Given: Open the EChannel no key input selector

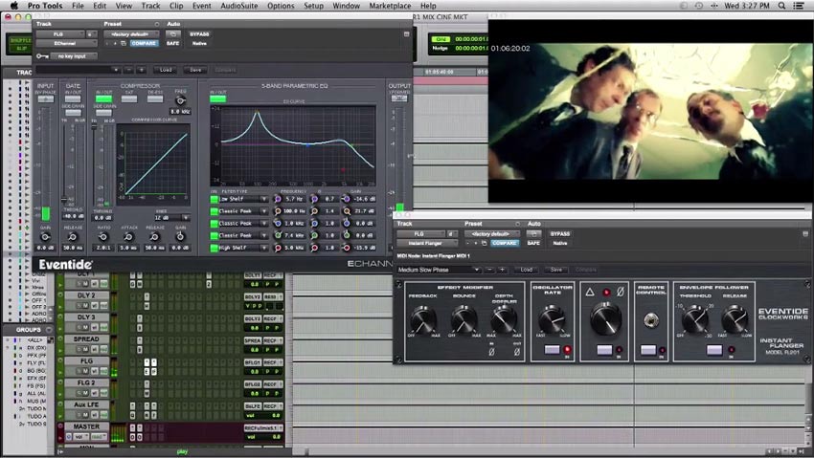Looking at the screenshot, I should [73, 56].
